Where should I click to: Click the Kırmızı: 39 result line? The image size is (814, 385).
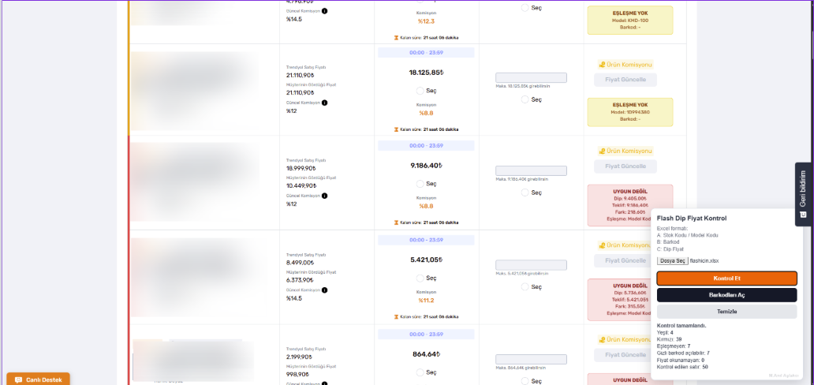[669, 339]
